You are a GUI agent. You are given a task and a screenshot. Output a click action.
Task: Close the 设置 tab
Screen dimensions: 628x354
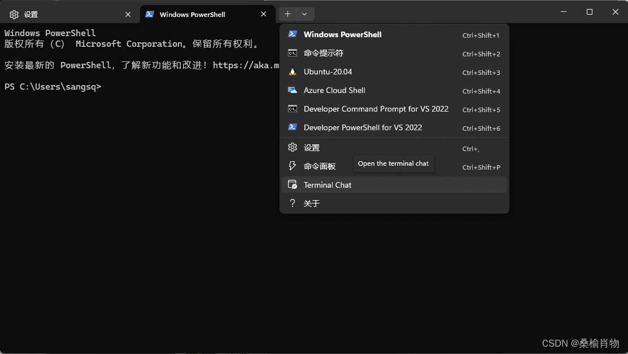[x=128, y=15]
